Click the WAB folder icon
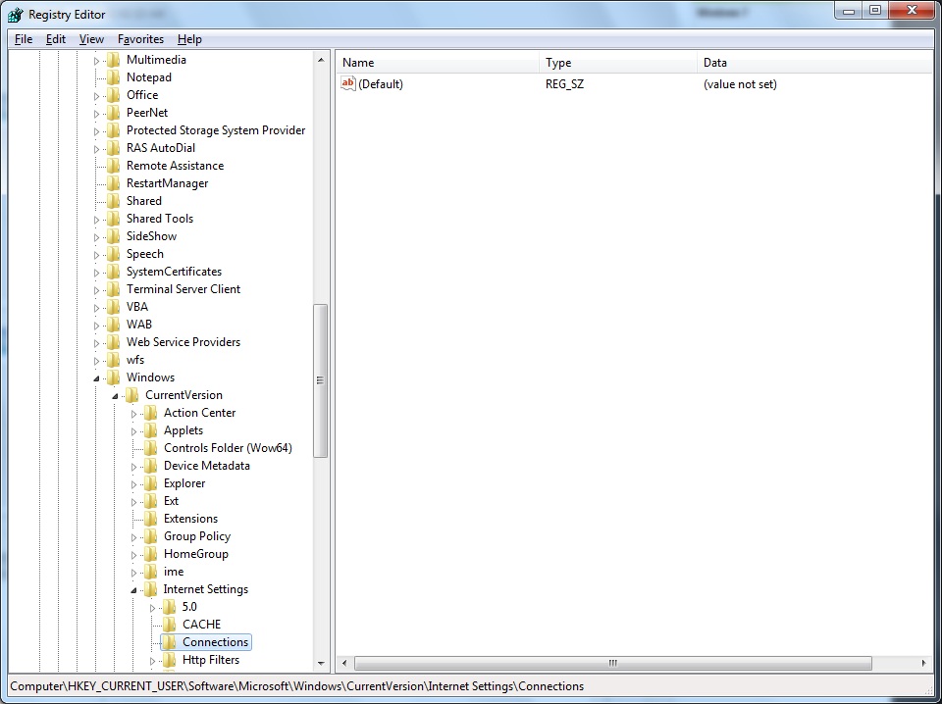Screen dimensions: 942x704 [x=114, y=325]
